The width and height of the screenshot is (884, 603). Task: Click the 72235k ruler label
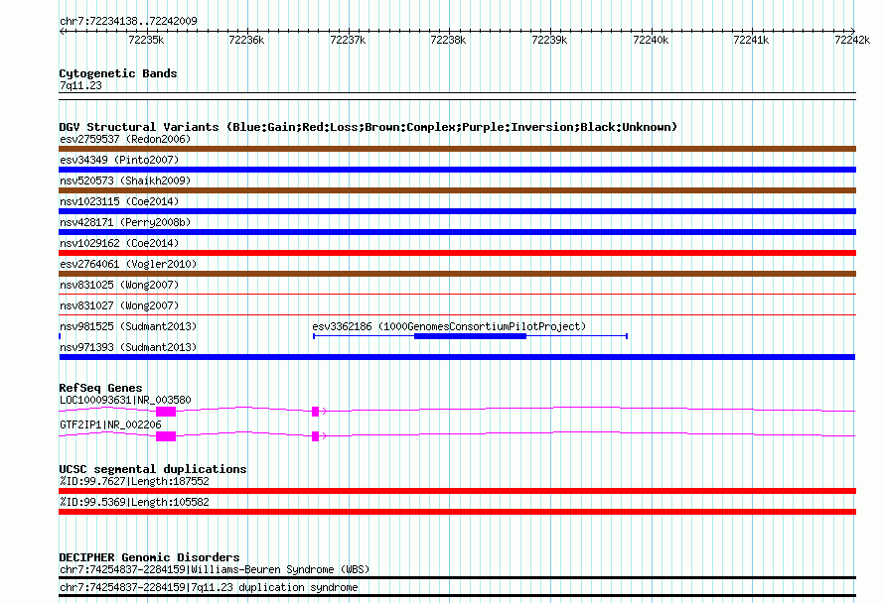146,40
